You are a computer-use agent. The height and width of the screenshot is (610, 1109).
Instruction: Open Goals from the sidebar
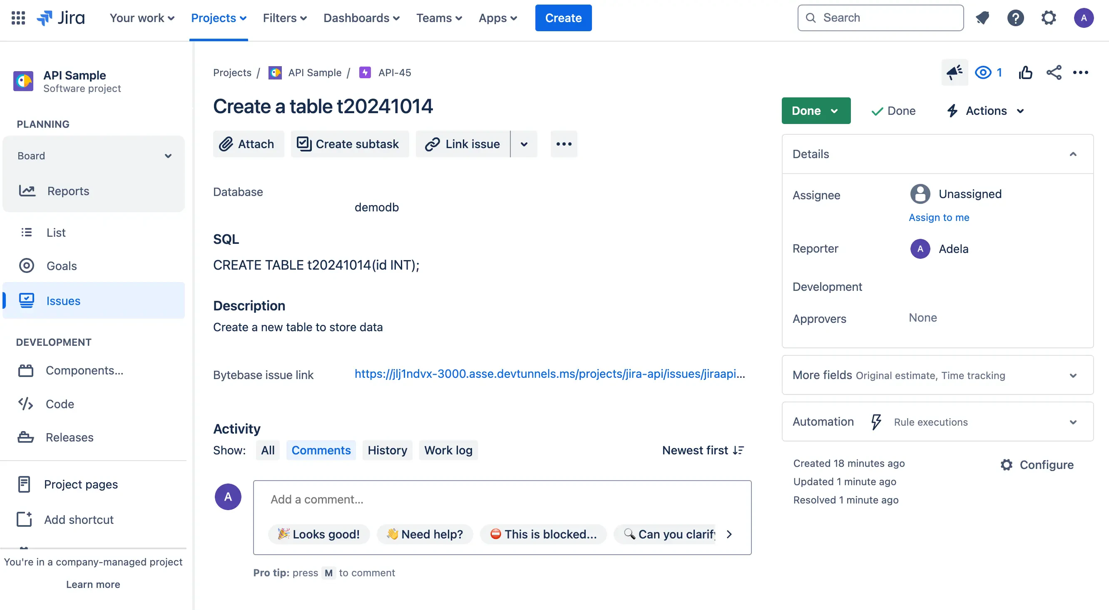[x=61, y=265]
